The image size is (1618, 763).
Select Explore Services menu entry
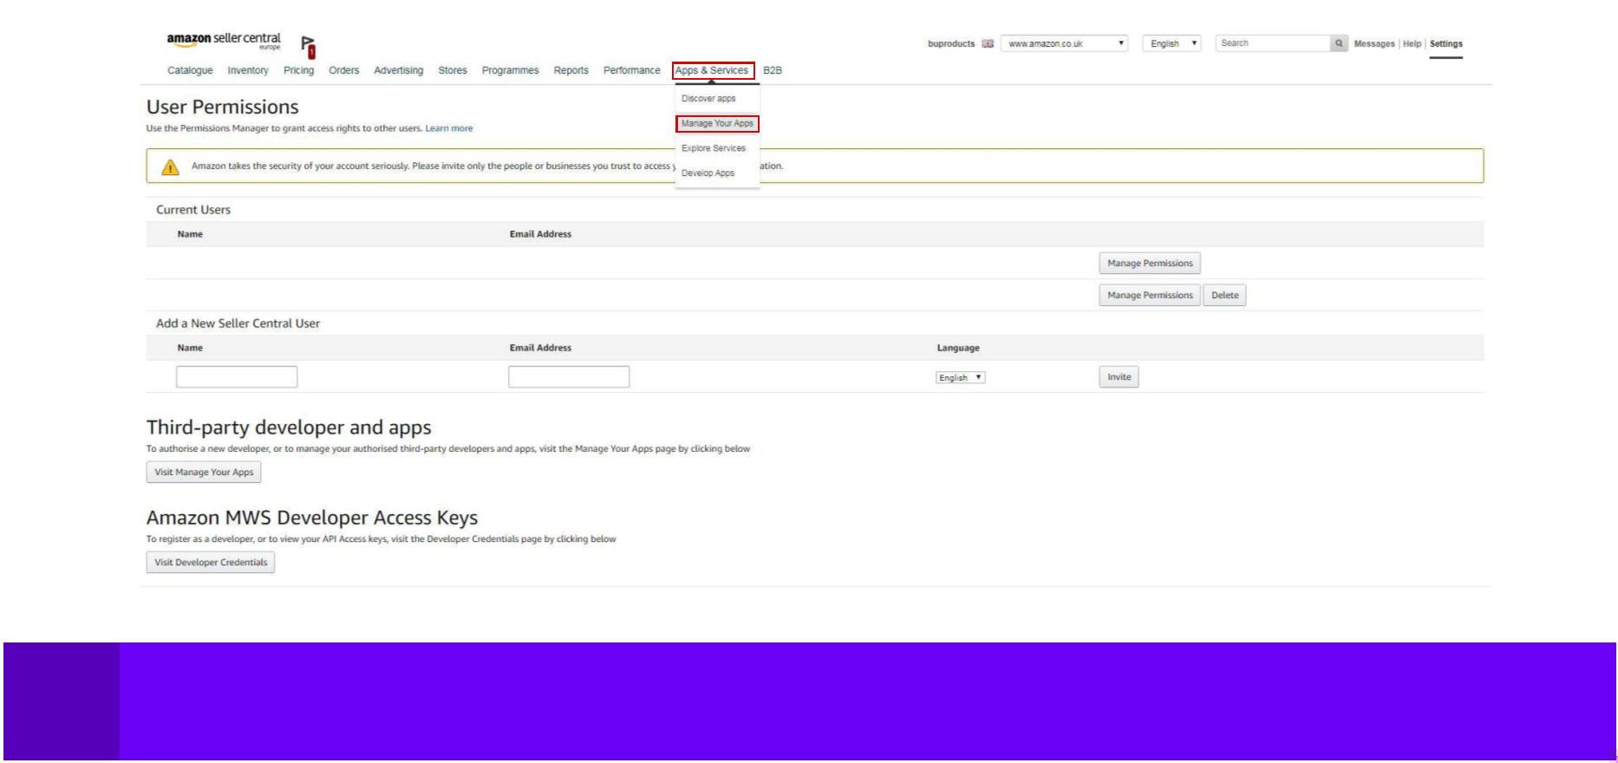click(x=713, y=148)
